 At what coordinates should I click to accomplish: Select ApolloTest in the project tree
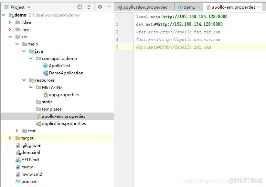(60, 66)
